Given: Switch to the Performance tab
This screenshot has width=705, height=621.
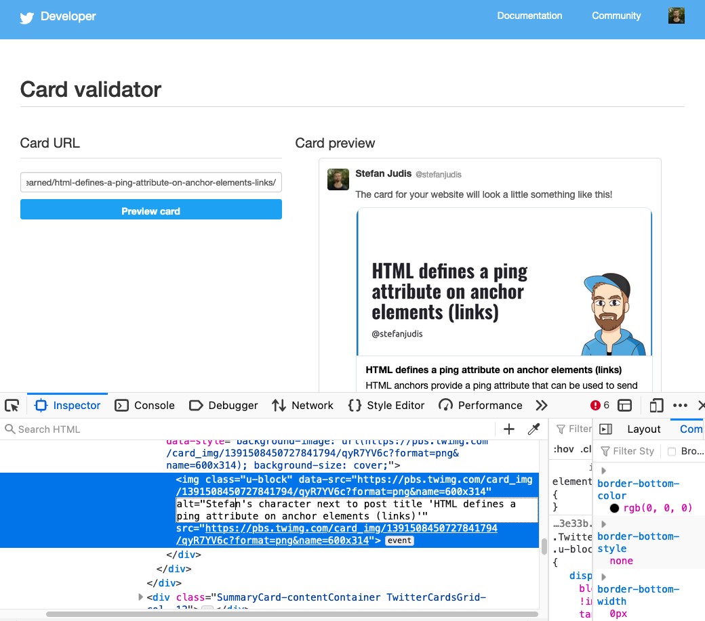Looking at the screenshot, I should 481,406.
